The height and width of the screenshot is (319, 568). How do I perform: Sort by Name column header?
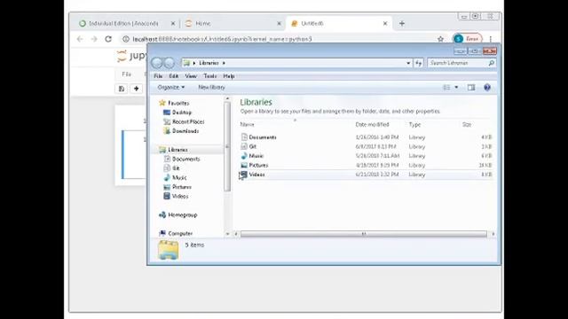[x=247, y=124]
